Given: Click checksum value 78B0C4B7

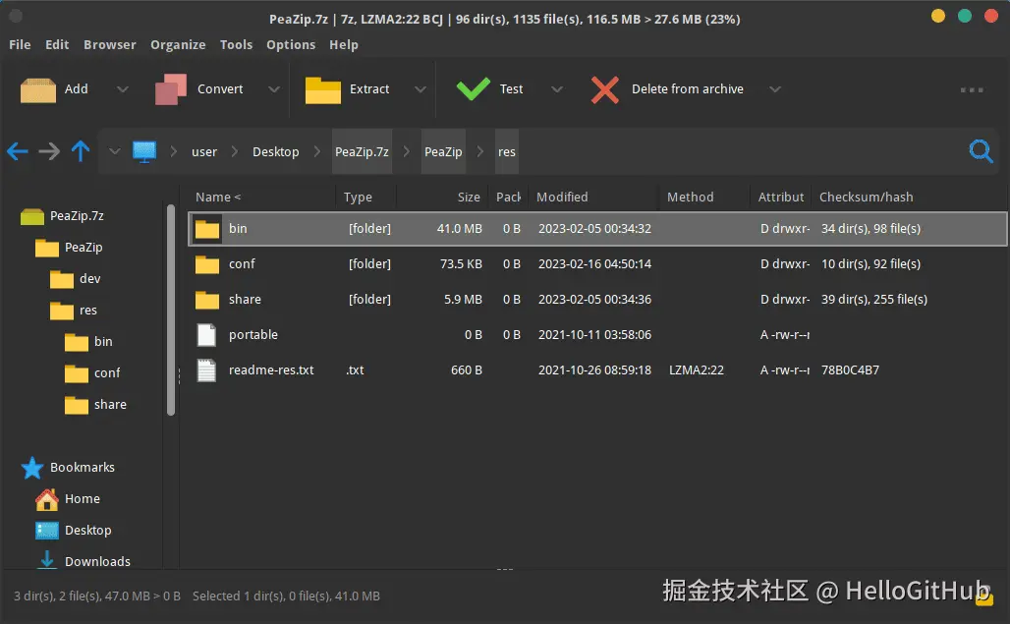Looking at the screenshot, I should point(850,370).
